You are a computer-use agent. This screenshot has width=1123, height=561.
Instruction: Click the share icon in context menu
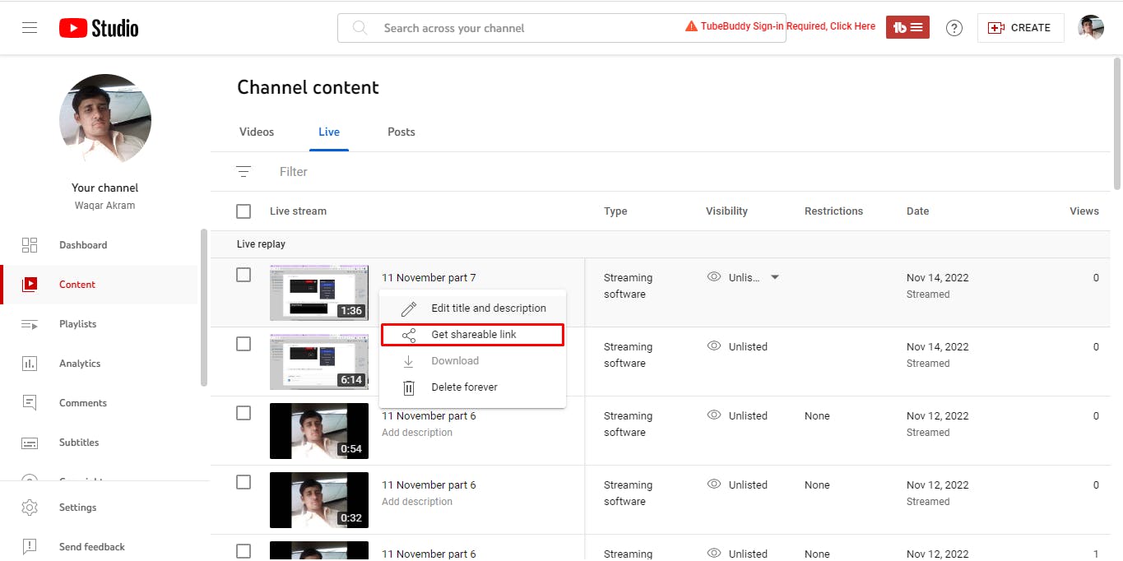pyautogui.click(x=409, y=335)
